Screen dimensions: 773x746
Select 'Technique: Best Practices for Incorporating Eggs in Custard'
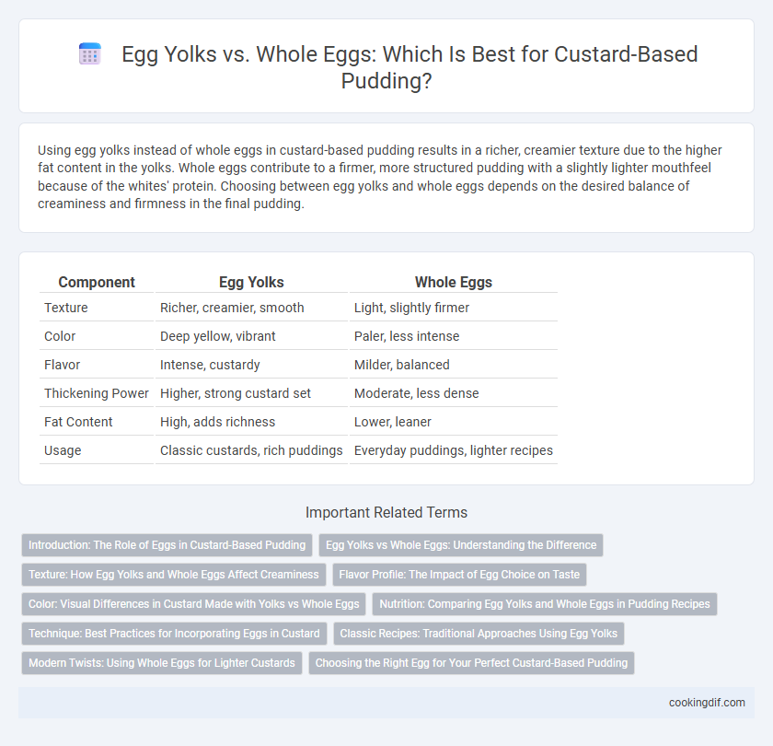pyautogui.click(x=174, y=634)
